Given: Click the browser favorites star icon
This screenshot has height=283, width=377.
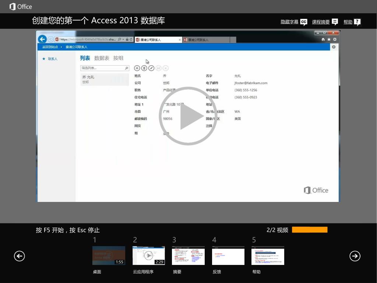Looking at the screenshot, I should click(329, 39).
